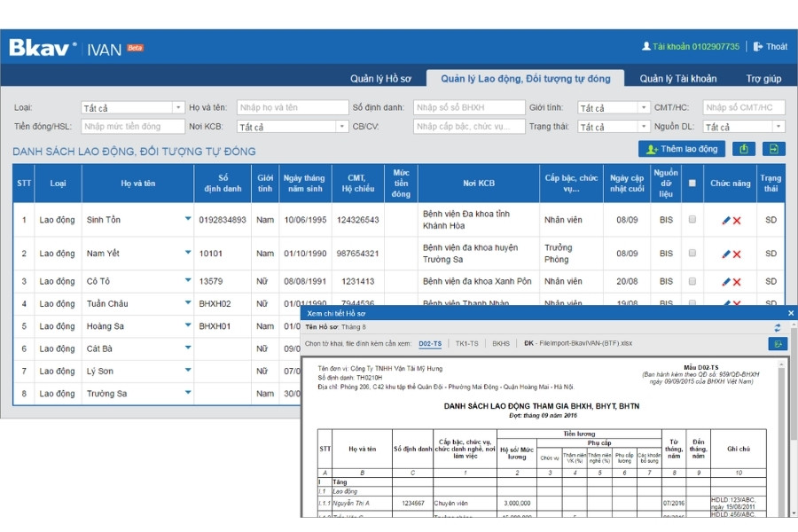798x532 pixels.
Task: Select cell 0192834893 in the table
Action: (223, 220)
